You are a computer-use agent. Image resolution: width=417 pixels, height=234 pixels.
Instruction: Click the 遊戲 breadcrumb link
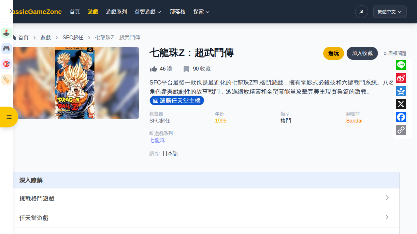[46, 38]
